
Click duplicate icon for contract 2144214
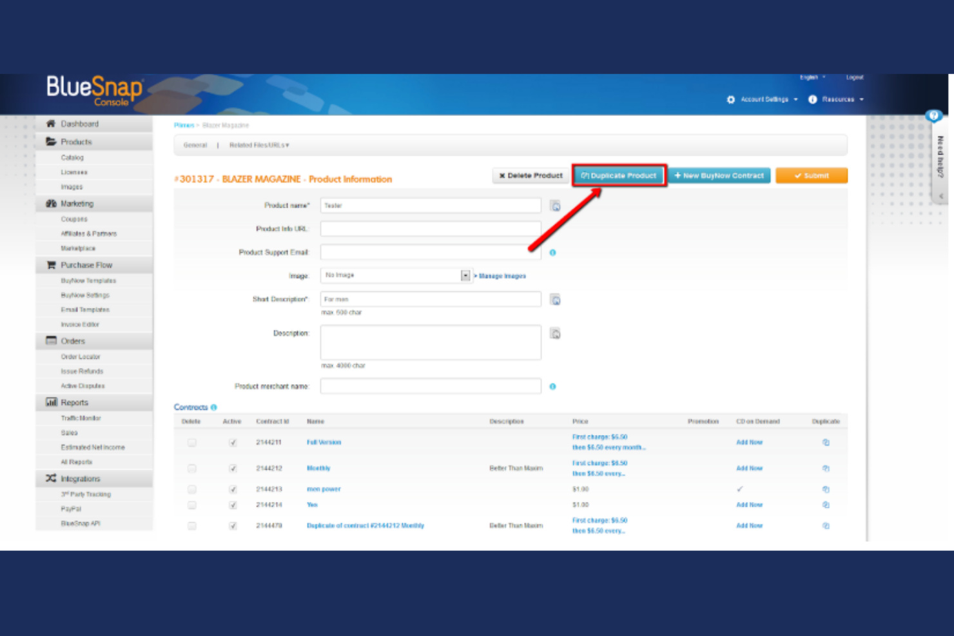[x=826, y=505]
